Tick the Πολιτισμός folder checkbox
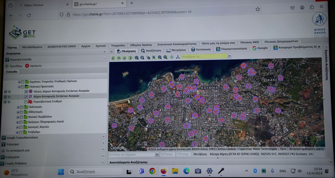Screen dimensions: 335x178 click(x=21, y=107)
